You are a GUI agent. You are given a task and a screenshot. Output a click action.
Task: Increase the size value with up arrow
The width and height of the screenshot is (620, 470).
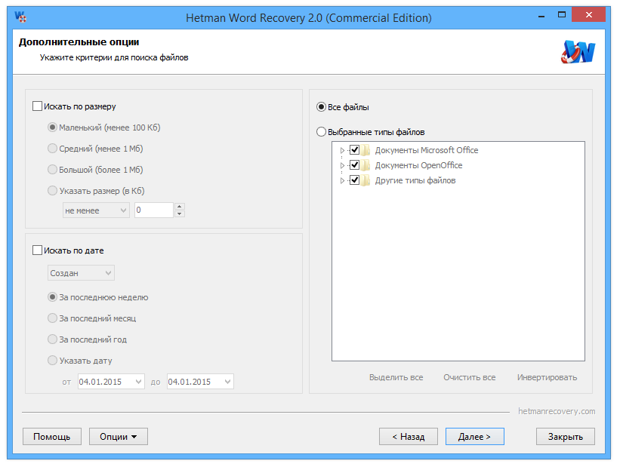180,207
